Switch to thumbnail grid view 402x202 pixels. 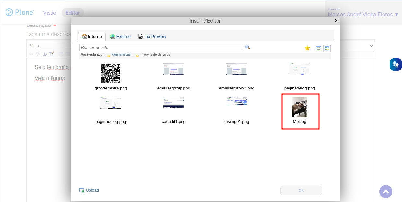pos(327,48)
